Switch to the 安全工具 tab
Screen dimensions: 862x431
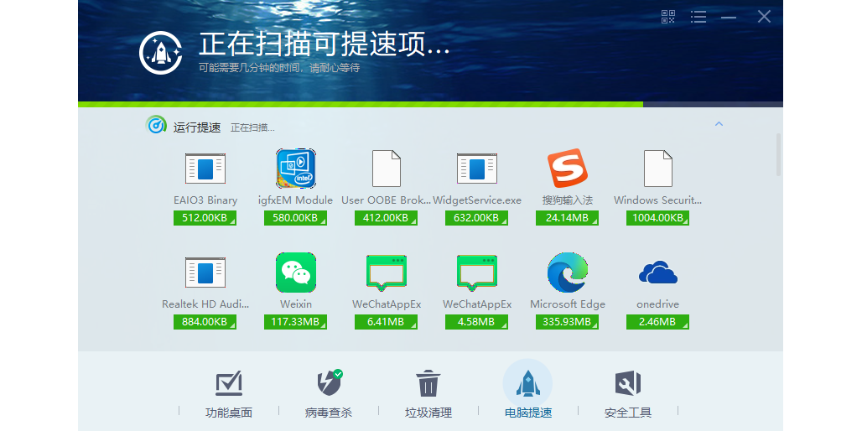[628, 393]
